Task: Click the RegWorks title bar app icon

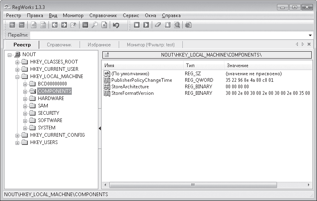Action: click(7, 7)
